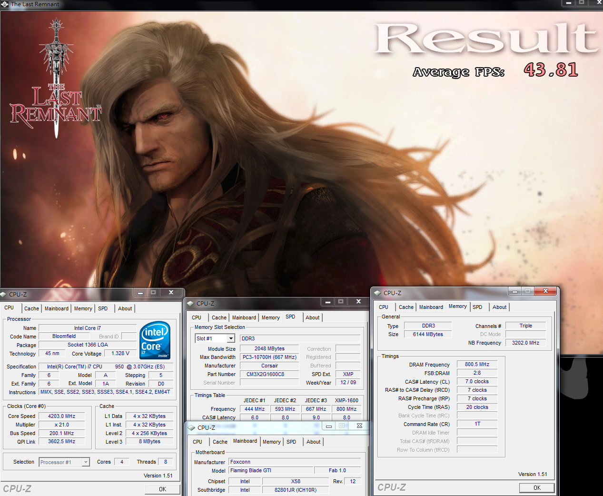603x496 pixels.
Task: Select SPD tab in the Processor window
Action: [x=103, y=308]
